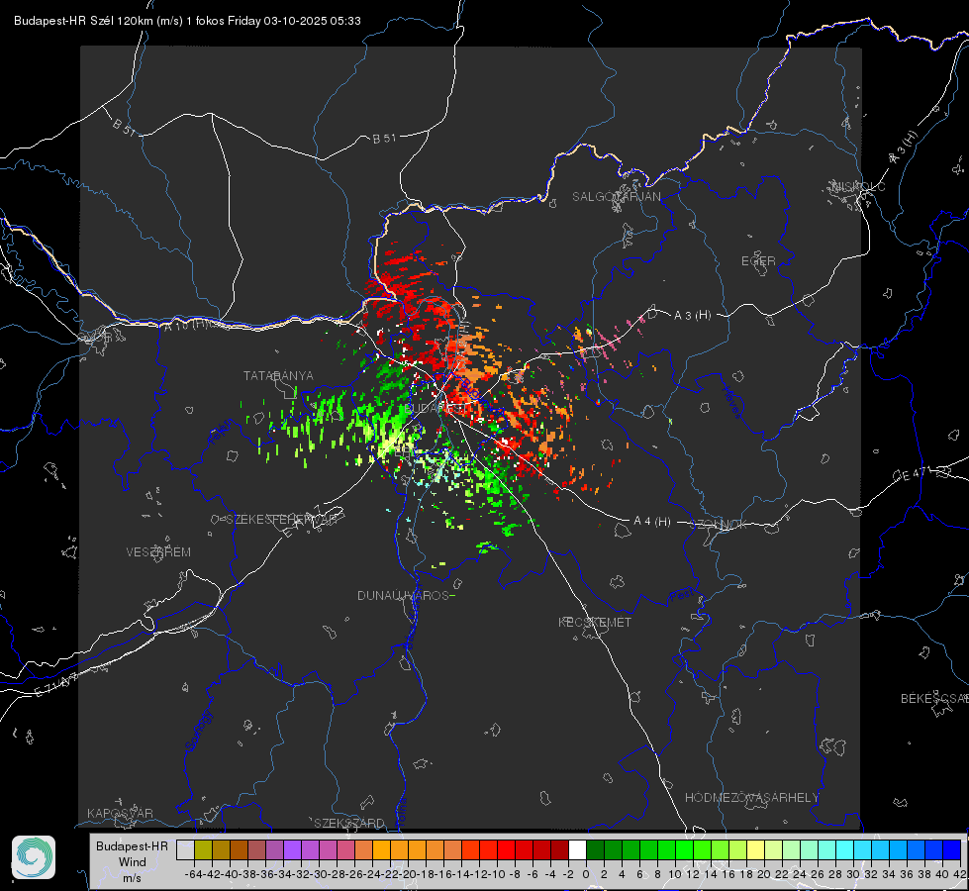Click the m/s unit label in the legend
The height and width of the screenshot is (891, 969).
(133, 877)
